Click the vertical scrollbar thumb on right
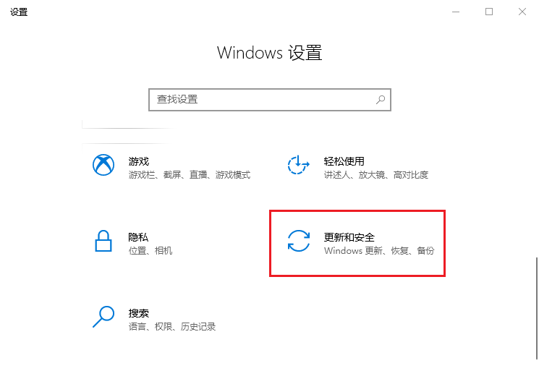This screenshot has width=539, height=371. 536,308
